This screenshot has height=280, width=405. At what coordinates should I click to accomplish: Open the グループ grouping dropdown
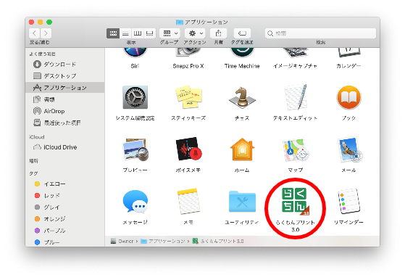click(x=170, y=33)
